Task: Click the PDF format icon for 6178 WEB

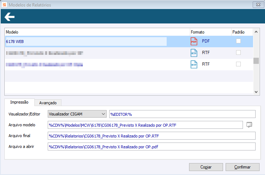Action: (x=194, y=41)
